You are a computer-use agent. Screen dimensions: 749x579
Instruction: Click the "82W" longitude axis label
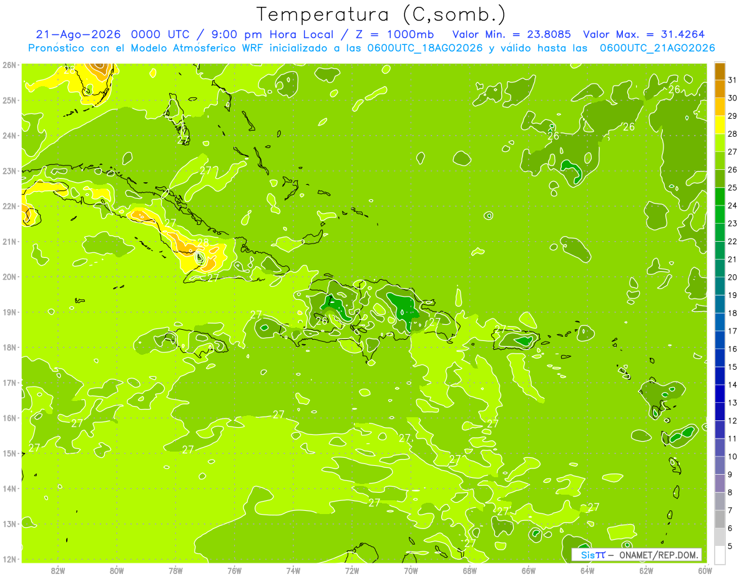tap(57, 571)
